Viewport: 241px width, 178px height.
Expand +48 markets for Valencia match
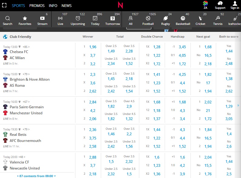[x=22, y=157]
